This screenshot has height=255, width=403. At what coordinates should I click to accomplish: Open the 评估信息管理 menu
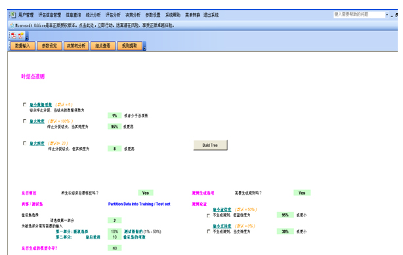(x=50, y=15)
